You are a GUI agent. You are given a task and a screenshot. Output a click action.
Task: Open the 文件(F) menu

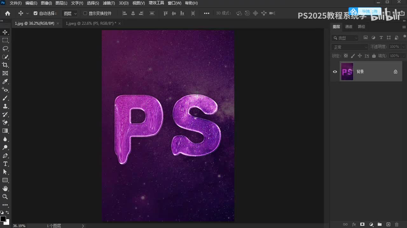(x=16, y=3)
